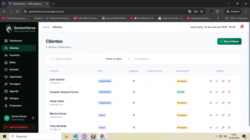This screenshot has height=140, width=250.
Task: Open Estoque sidebar item
Action: [19, 99]
